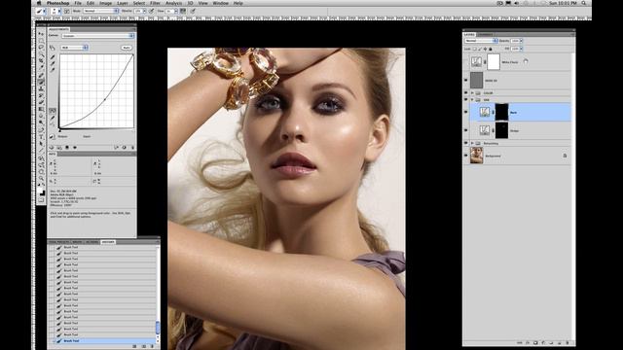623x350 pixels.
Task: Hide the Retouching group
Action: click(x=466, y=143)
